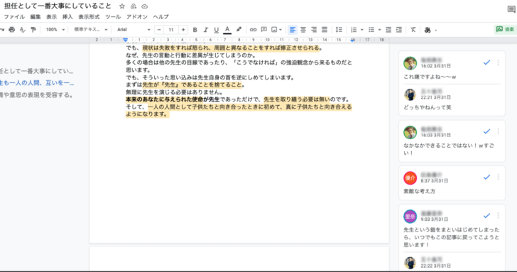Open the 標準テキスト paragraph style dropdown
This screenshot has width=517, height=272.
[x=91, y=30]
